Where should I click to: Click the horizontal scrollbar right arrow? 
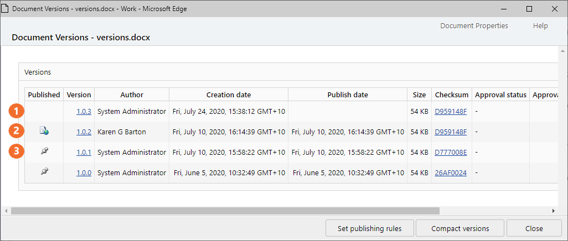click(x=553, y=211)
